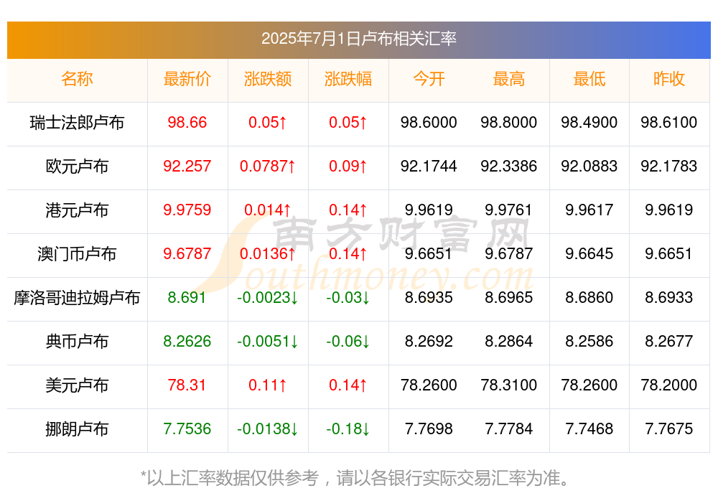
Task: Click change amount -0.0051↓
Action: pos(267,341)
